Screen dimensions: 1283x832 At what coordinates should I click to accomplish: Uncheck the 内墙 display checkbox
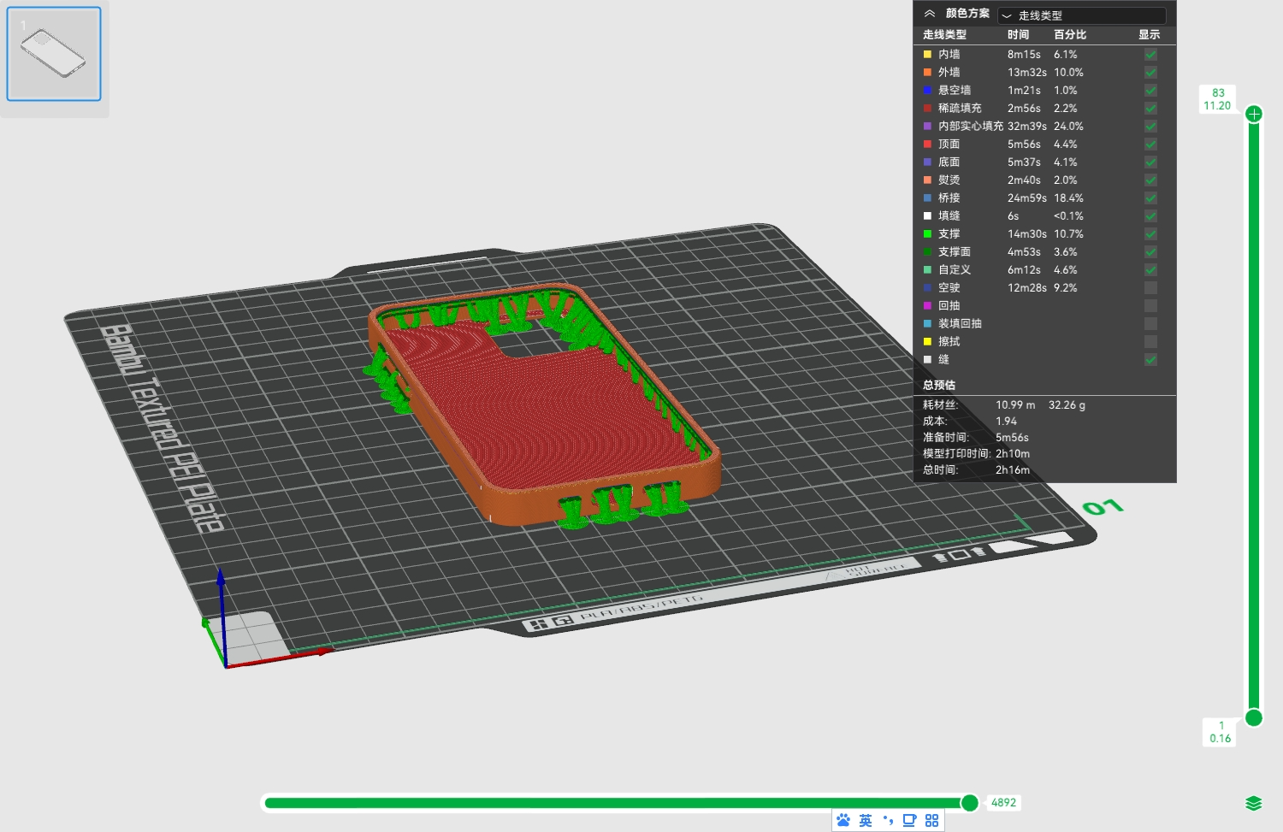(1150, 54)
